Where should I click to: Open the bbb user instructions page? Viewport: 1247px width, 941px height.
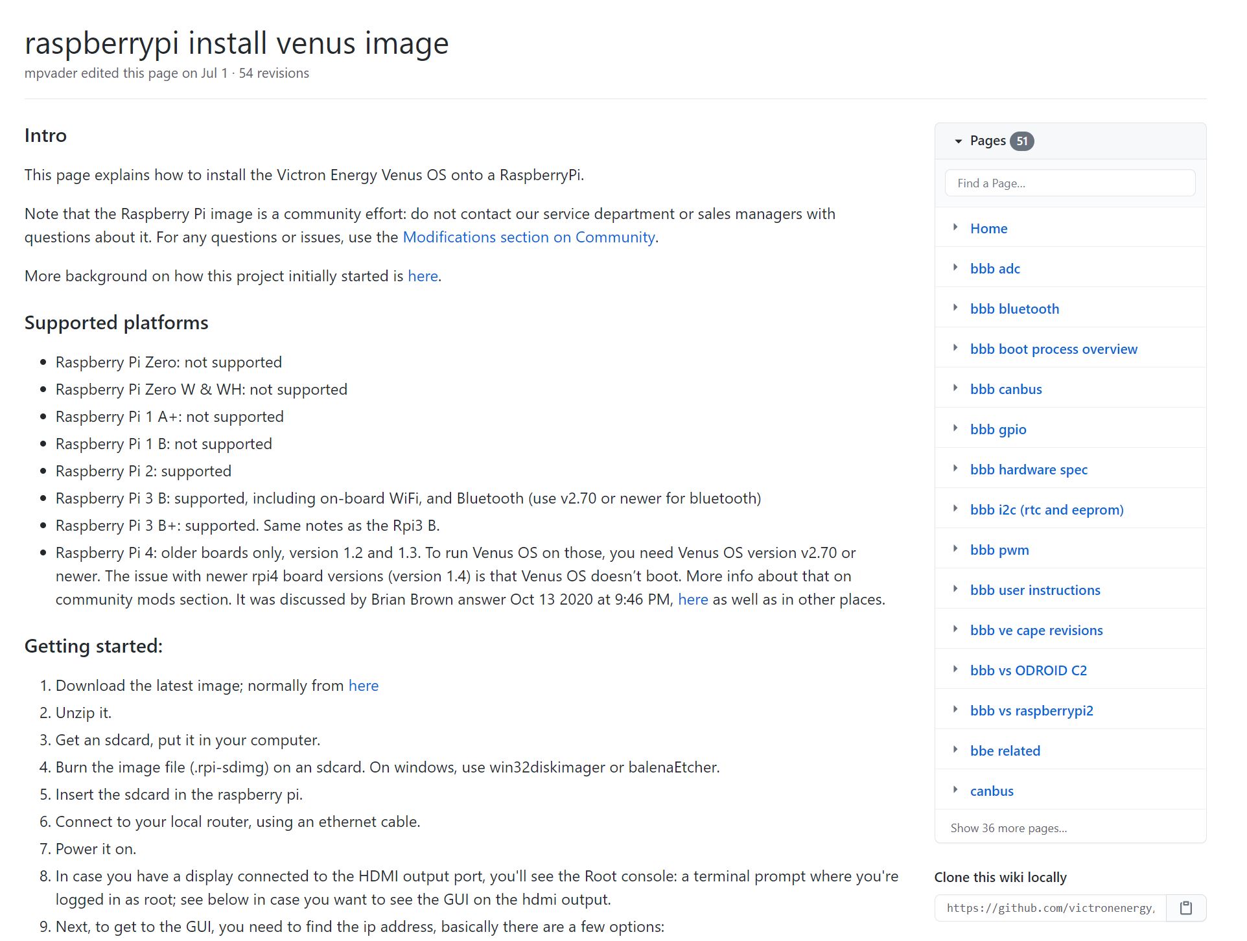pyautogui.click(x=1035, y=590)
